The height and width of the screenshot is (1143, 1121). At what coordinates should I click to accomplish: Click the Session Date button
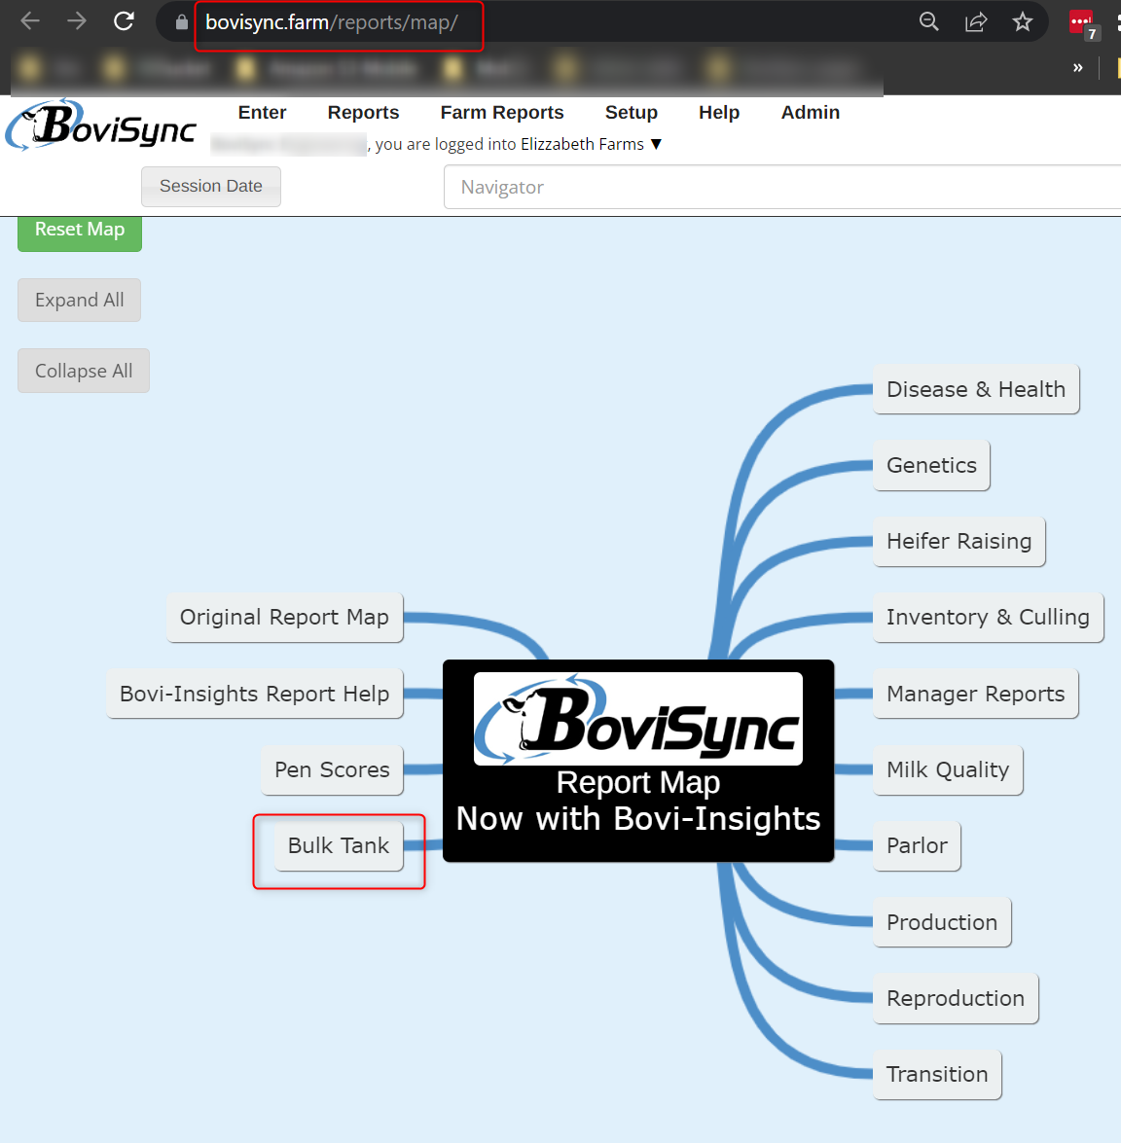(x=211, y=187)
